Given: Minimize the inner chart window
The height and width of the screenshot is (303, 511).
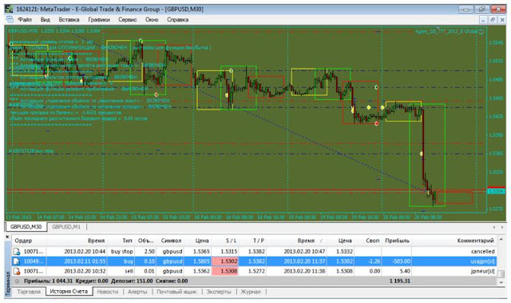Looking at the screenshot, I should [x=483, y=20].
